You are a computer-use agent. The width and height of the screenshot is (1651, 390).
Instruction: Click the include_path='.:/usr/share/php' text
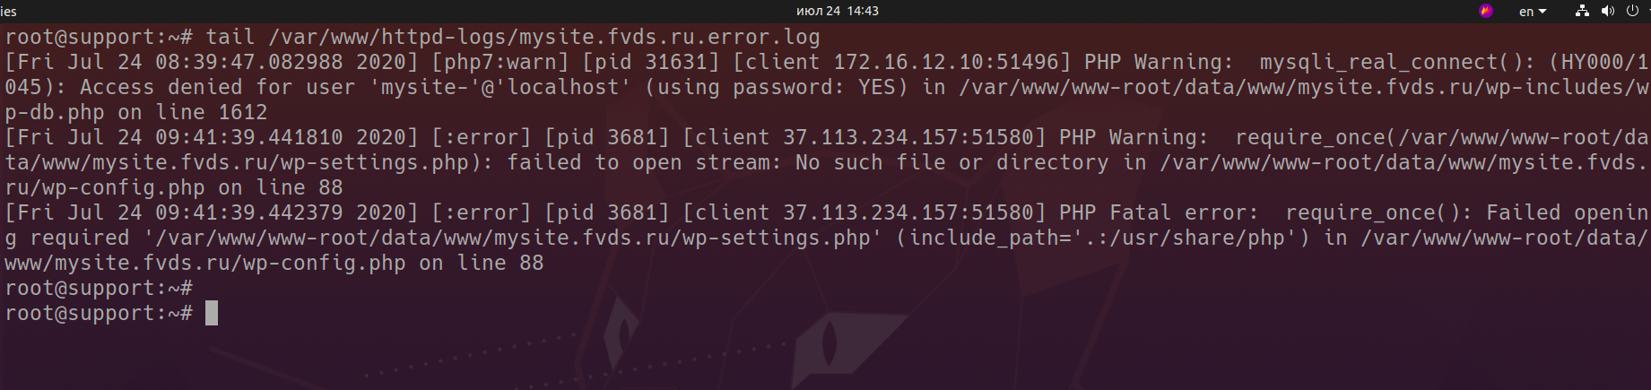click(x=1103, y=238)
